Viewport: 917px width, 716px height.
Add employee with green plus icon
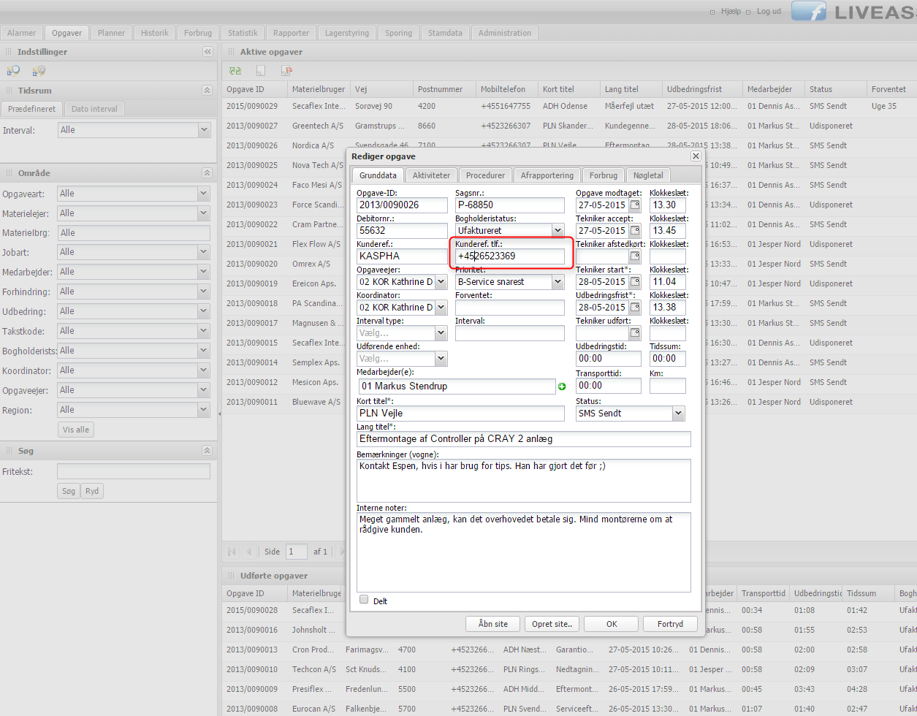[562, 386]
